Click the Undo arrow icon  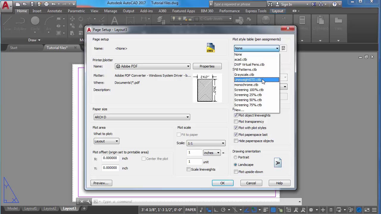(53, 4)
